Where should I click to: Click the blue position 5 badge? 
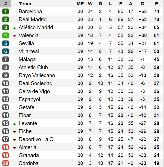point(6,43)
